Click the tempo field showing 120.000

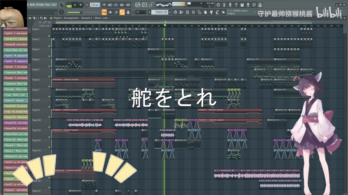[95, 5]
